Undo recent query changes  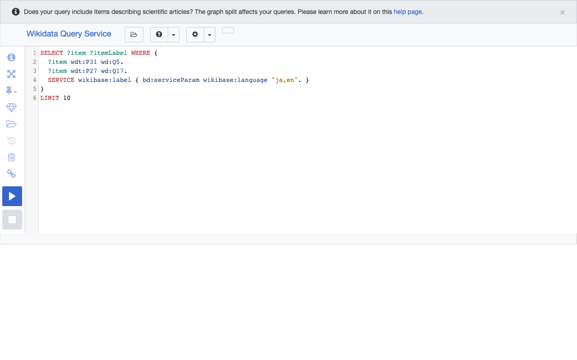(x=11, y=140)
